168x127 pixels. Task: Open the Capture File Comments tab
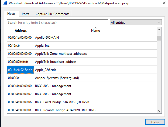[x=52, y=14]
